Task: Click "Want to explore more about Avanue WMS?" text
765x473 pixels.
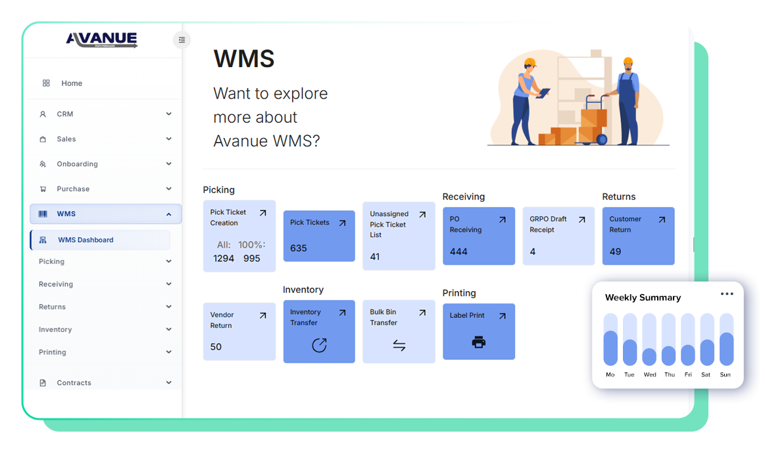Action: click(271, 118)
